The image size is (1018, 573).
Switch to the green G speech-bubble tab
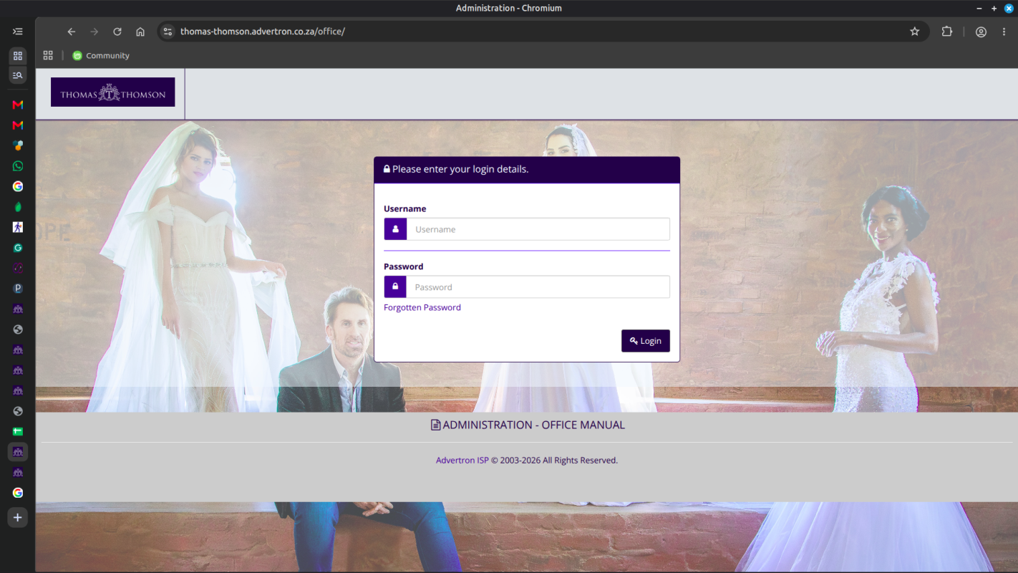[18, 248]
